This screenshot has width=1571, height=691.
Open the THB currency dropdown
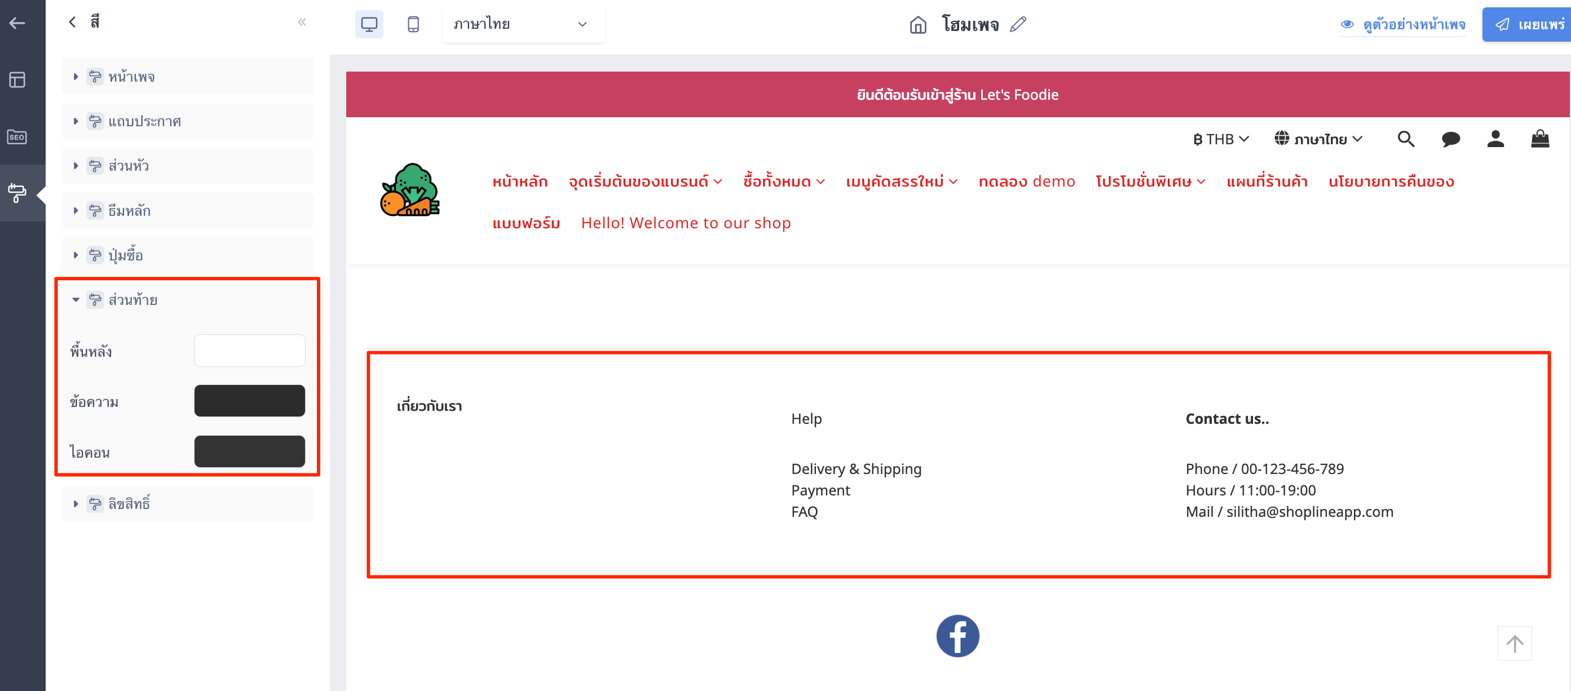tap(1221, 140)
